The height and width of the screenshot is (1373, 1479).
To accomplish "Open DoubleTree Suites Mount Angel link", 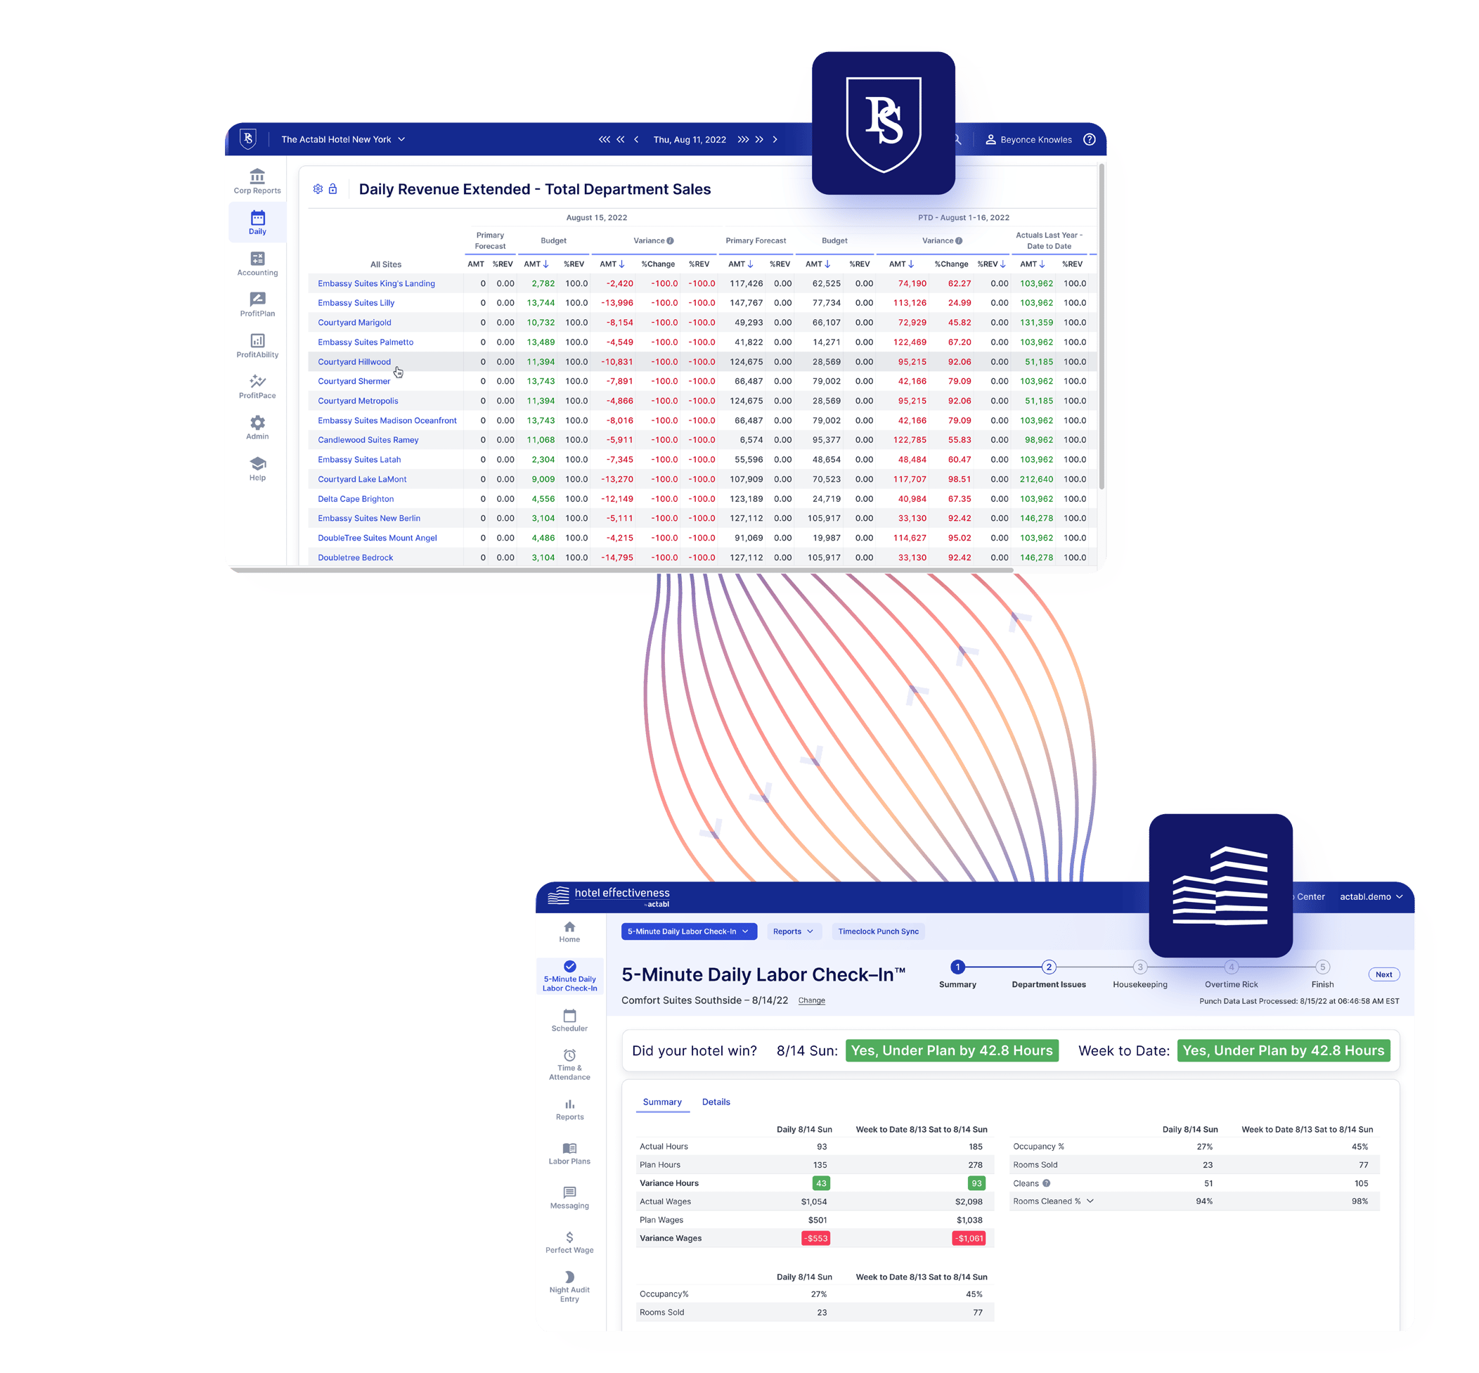I will pos(377,538).
